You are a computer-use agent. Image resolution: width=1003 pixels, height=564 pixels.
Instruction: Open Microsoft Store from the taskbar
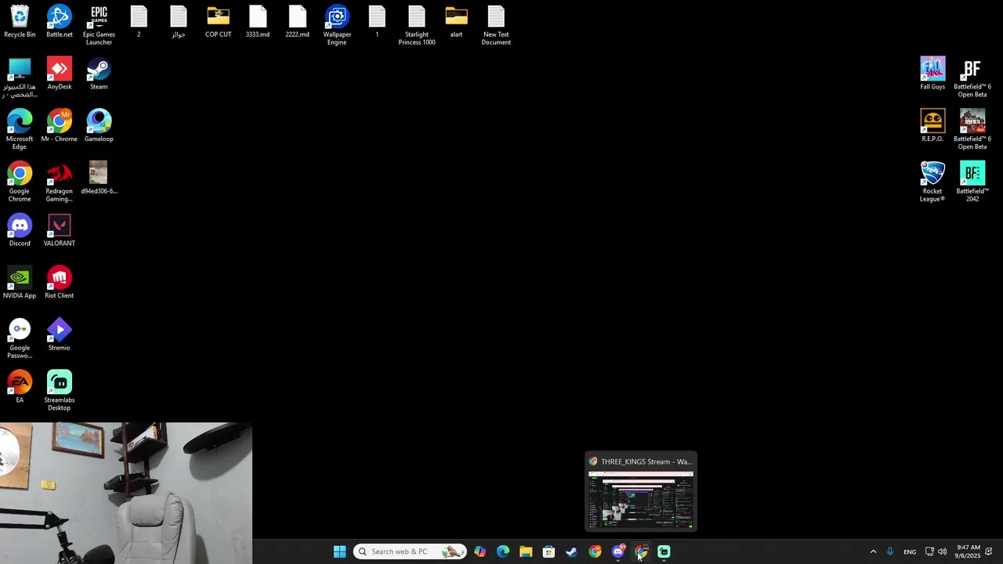[549, 551]
